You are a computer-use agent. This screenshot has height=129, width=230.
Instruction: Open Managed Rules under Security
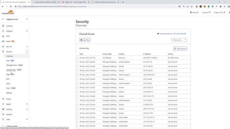[x=11, y=65]
